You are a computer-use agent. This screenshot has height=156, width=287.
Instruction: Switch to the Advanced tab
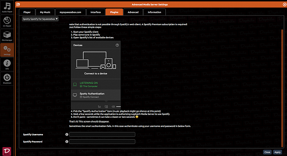tap(133, 12)
